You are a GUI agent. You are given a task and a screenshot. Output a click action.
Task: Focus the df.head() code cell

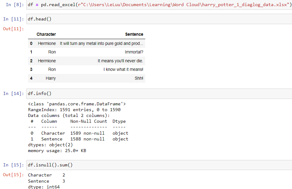(x=159, y=19)
